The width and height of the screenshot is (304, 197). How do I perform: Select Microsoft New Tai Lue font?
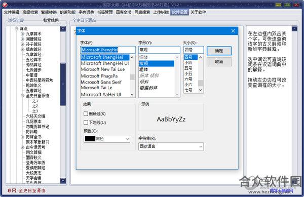103,69
